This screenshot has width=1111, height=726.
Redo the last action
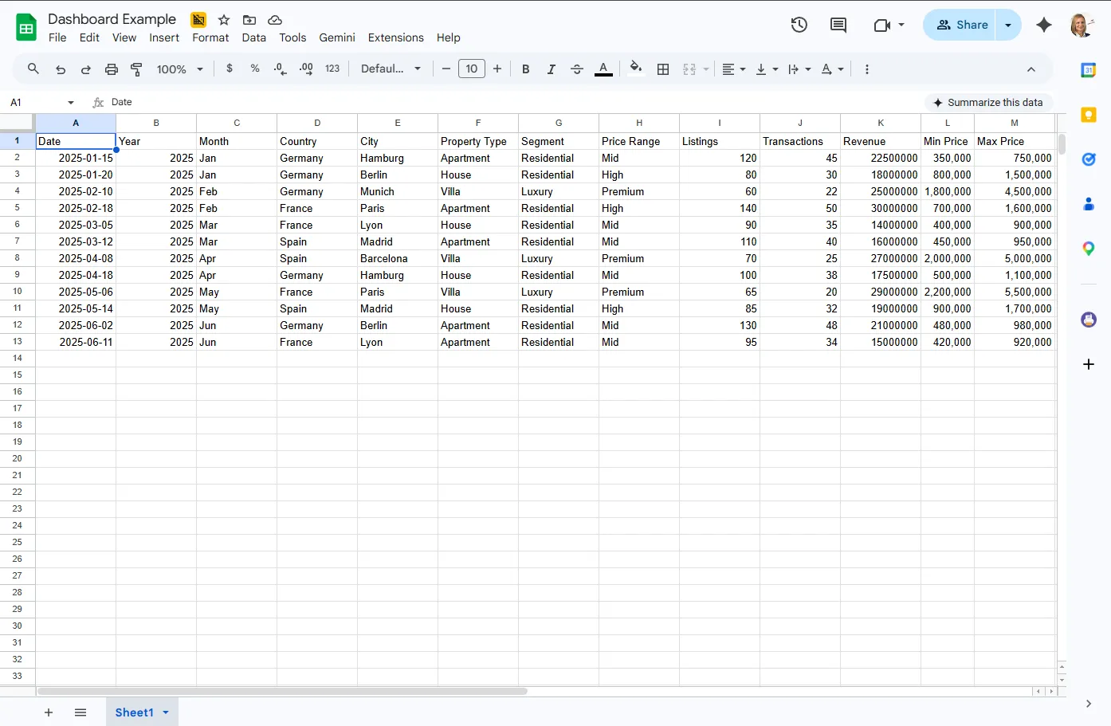coord(86,69)
